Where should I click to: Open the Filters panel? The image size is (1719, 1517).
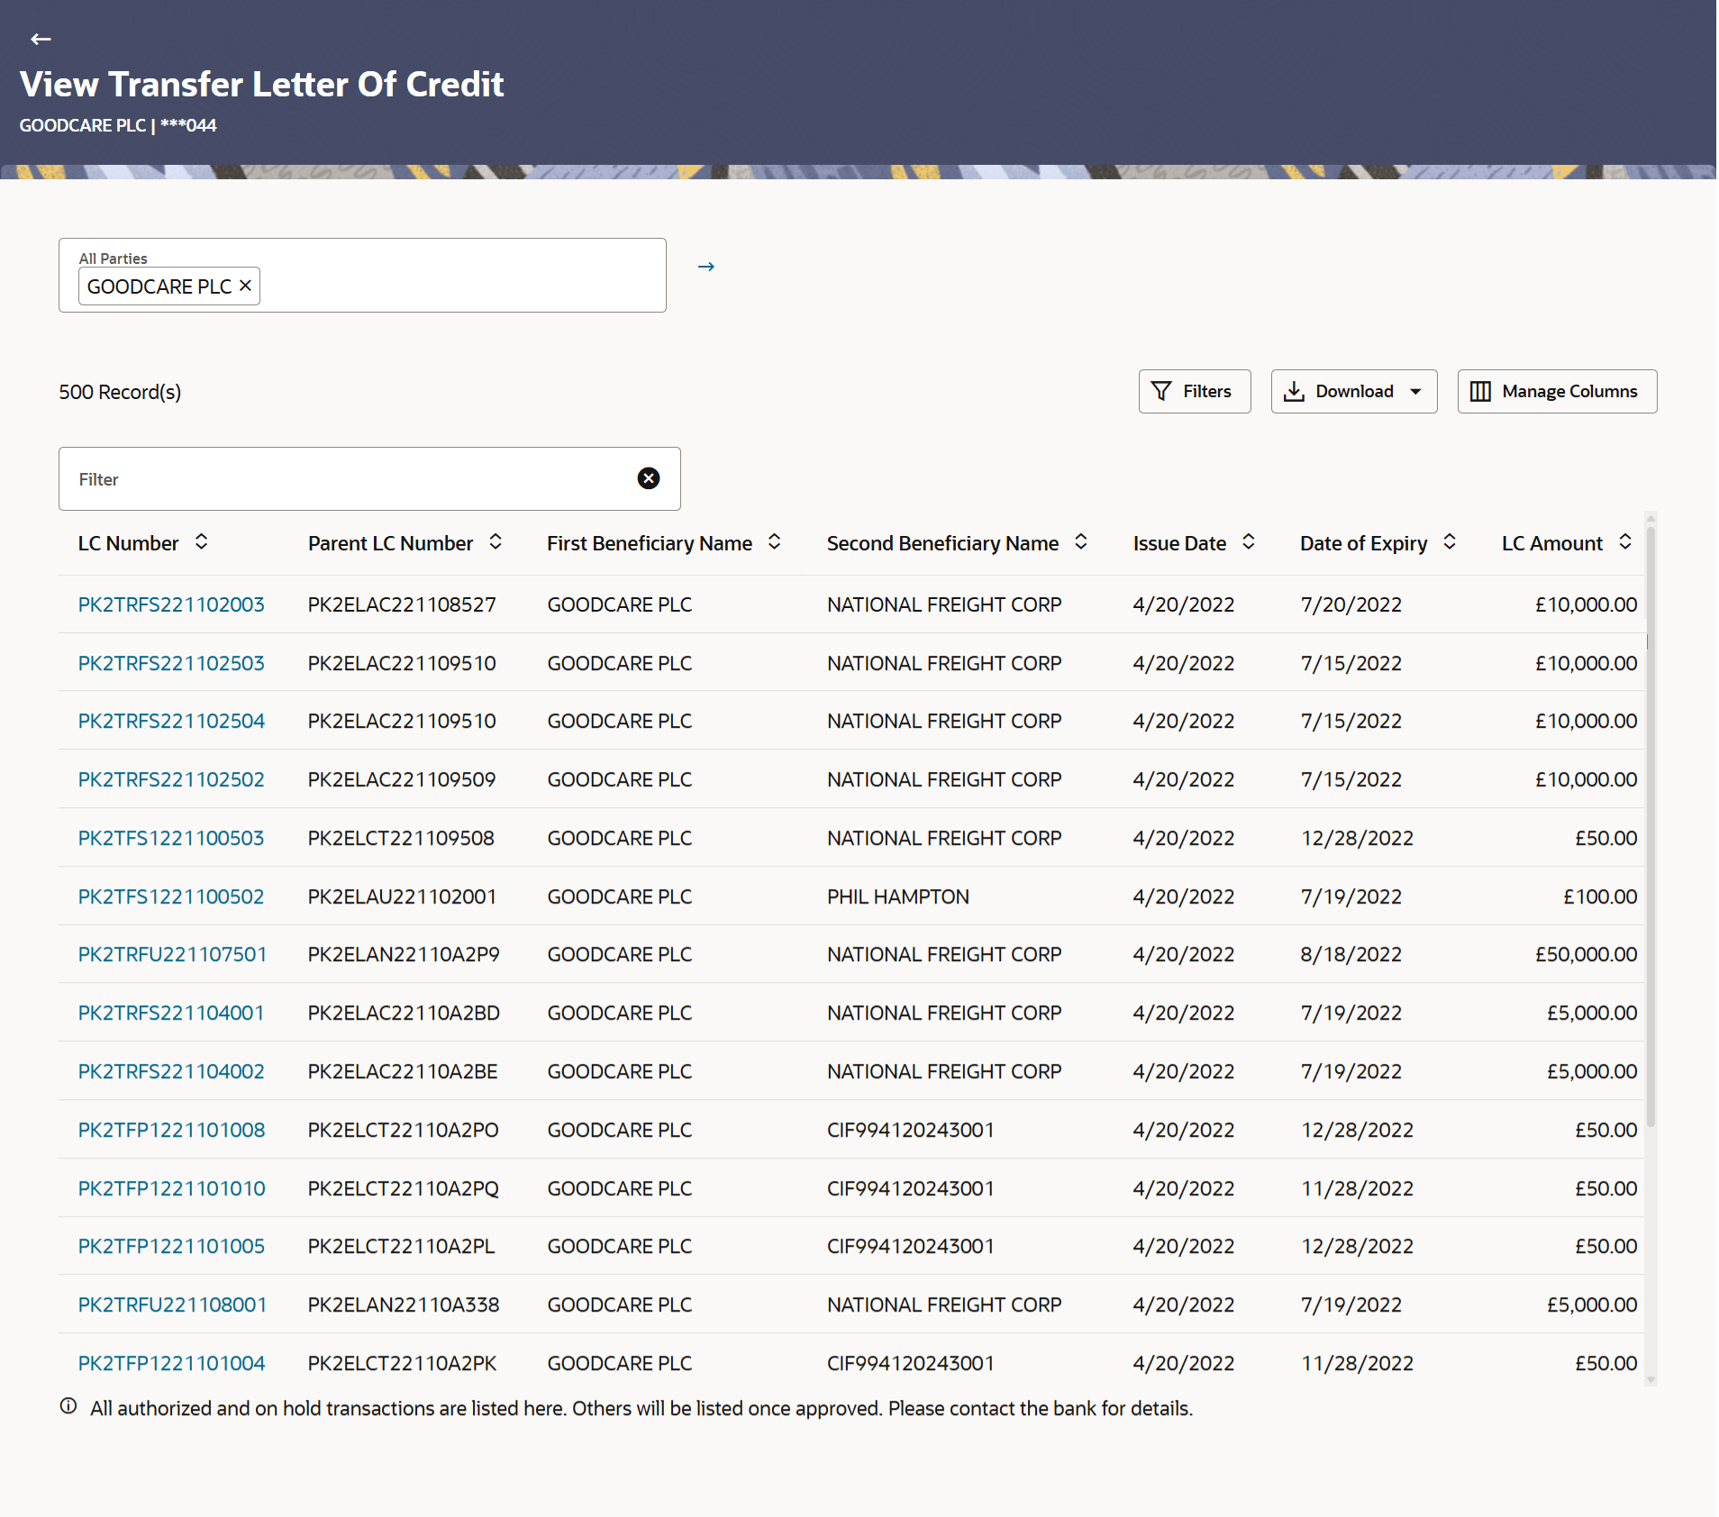click(x=1194, y=391)
